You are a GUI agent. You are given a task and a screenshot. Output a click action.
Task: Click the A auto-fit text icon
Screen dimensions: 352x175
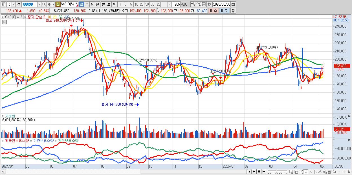pyautogui.click(x=349, y=172)
